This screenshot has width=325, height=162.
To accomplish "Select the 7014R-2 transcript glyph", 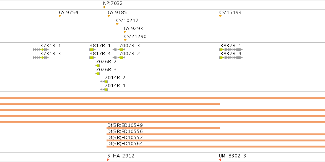I will coord(104,82).
